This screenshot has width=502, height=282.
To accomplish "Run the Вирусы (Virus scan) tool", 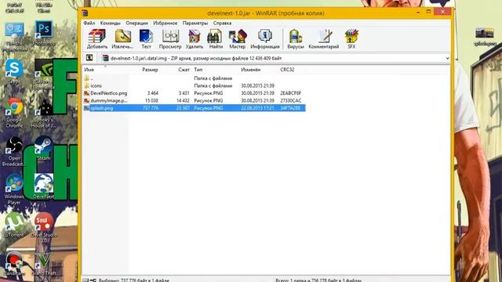I will pos(295,38).
